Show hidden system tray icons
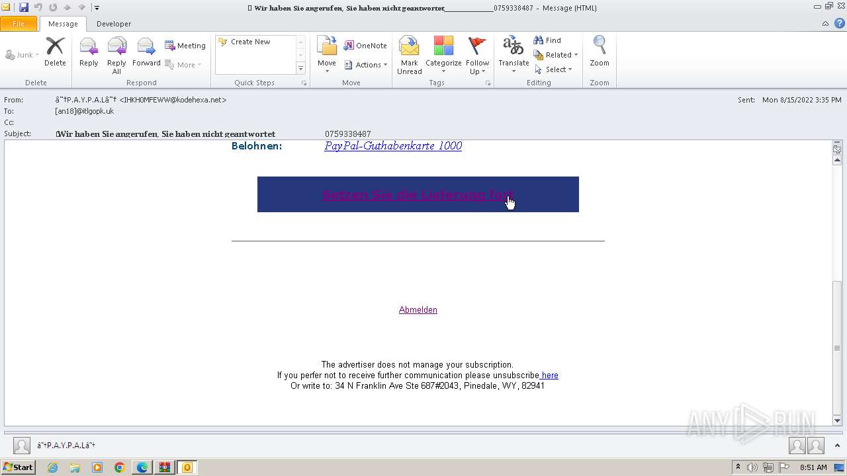The height and width of the screenshot is (476, 847). pyautogui.click(x=738, y=467)
